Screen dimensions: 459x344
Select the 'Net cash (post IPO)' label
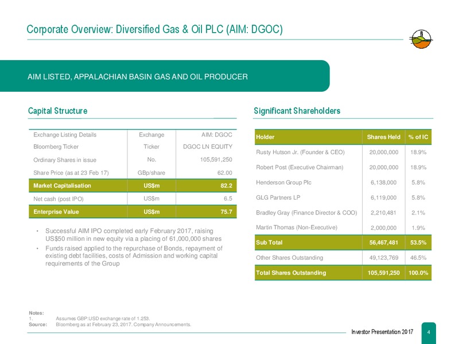pyautogui.click(x=59, y=199)
